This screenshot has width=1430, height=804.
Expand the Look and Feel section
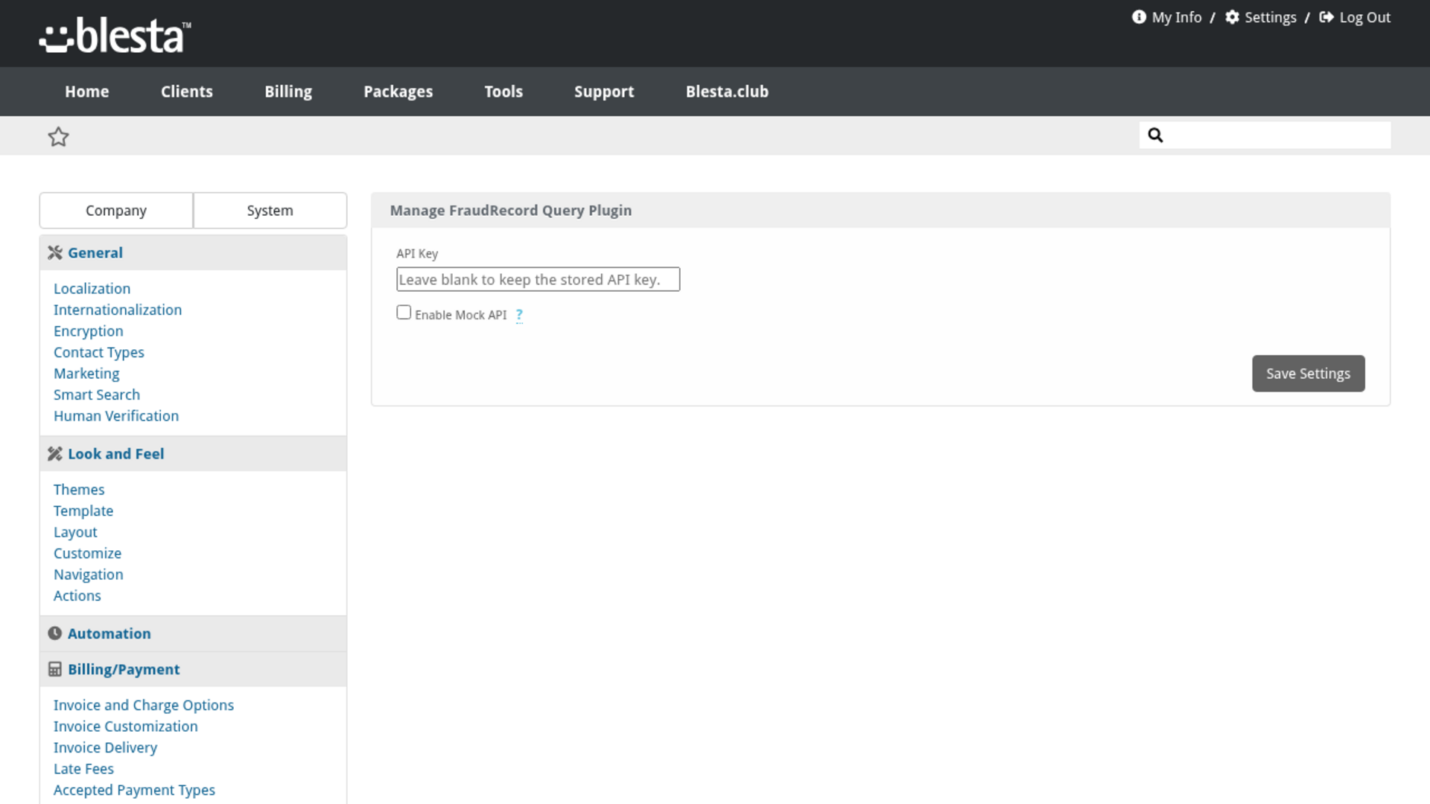pos(193,454)
